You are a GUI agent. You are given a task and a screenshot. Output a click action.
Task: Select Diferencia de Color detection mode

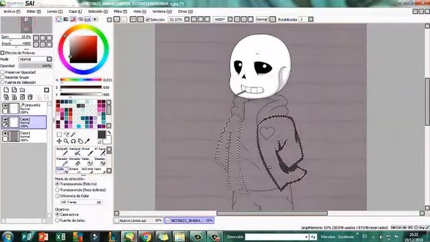[57, 196]
